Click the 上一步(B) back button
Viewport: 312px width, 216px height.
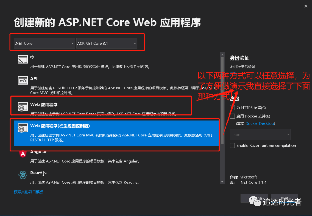coord(254,198)
